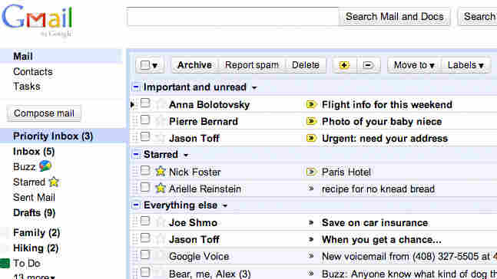Open Buzz via its colorful speech-bubble icon

click(x=45, y=166)
